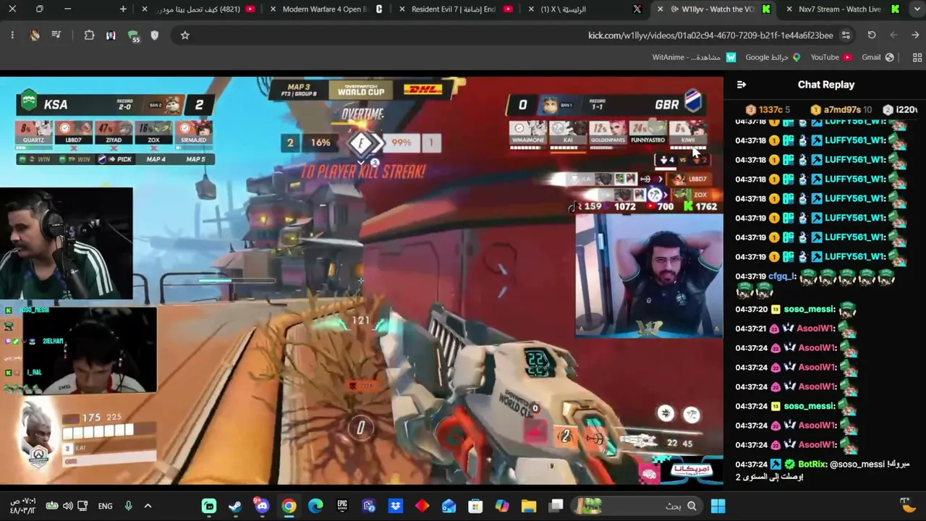Open Dropbox from the taskbar

pos(395,506)
